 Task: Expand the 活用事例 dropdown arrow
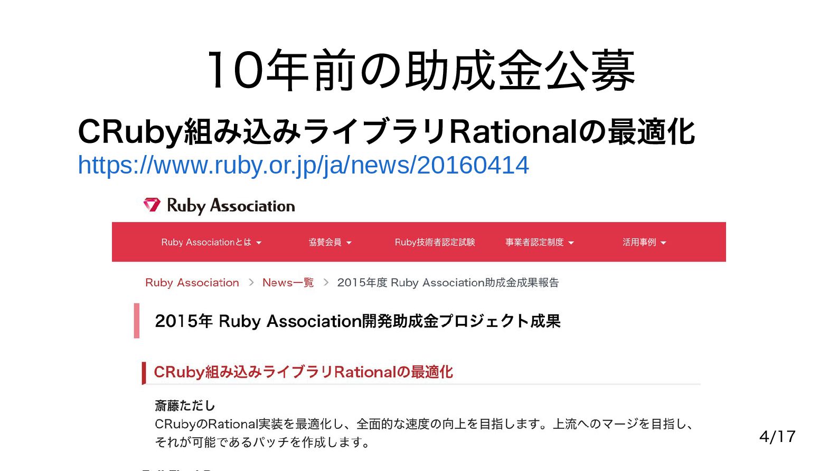point(663,243)
